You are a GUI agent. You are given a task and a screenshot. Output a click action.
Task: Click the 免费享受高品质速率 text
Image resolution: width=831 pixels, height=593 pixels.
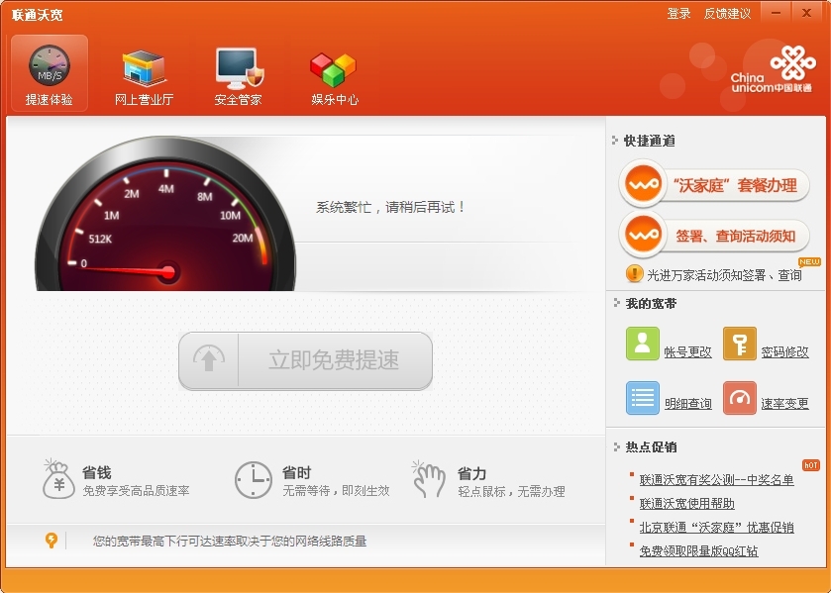click(x=137, y=491)
